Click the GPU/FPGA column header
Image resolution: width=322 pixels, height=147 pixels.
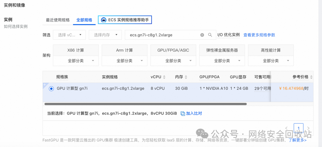click(210, 77)
